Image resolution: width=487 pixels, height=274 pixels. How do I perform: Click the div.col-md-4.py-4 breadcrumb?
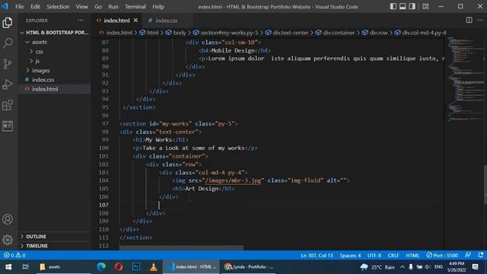click(x=421, y=33)
